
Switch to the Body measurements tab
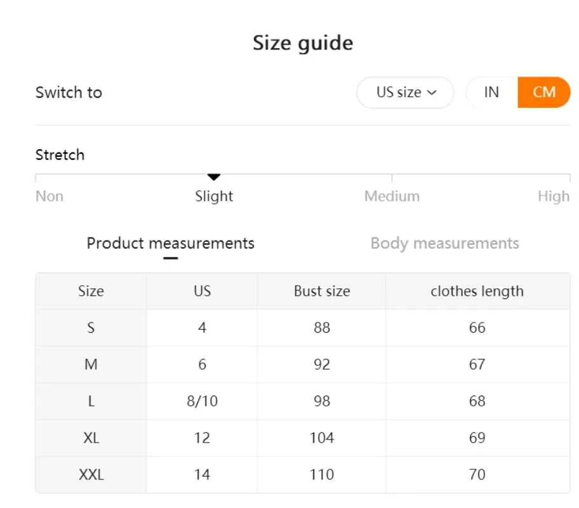click(x=444, y=243)
